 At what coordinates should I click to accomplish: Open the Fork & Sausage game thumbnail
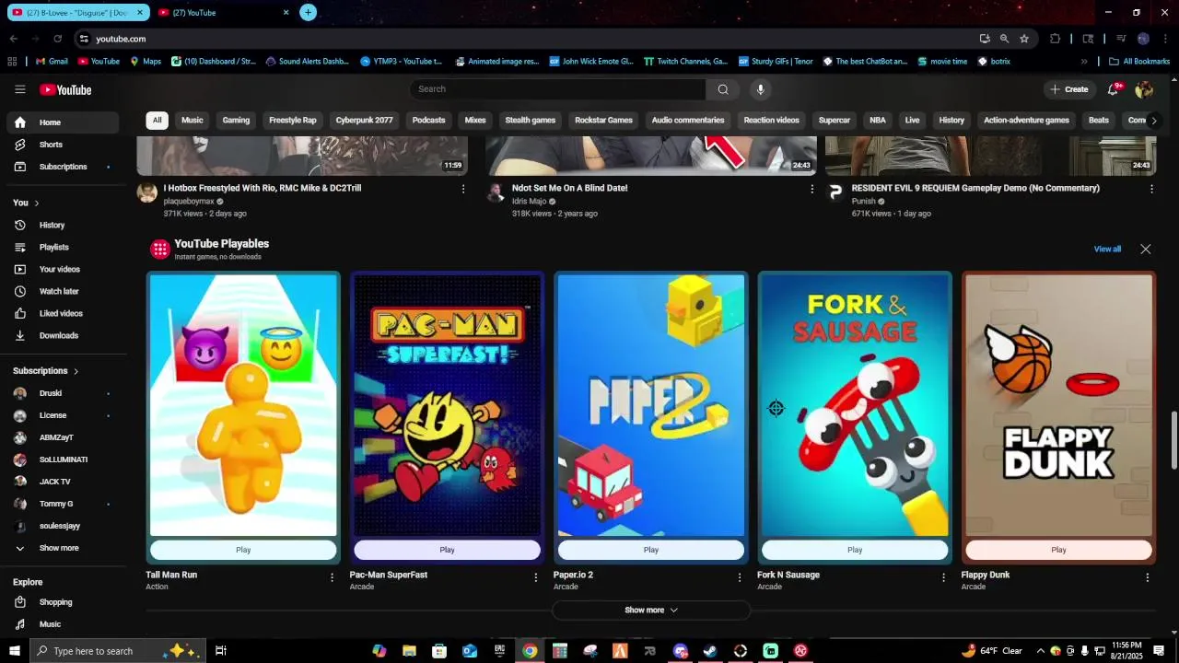click(x=855, y=405)
